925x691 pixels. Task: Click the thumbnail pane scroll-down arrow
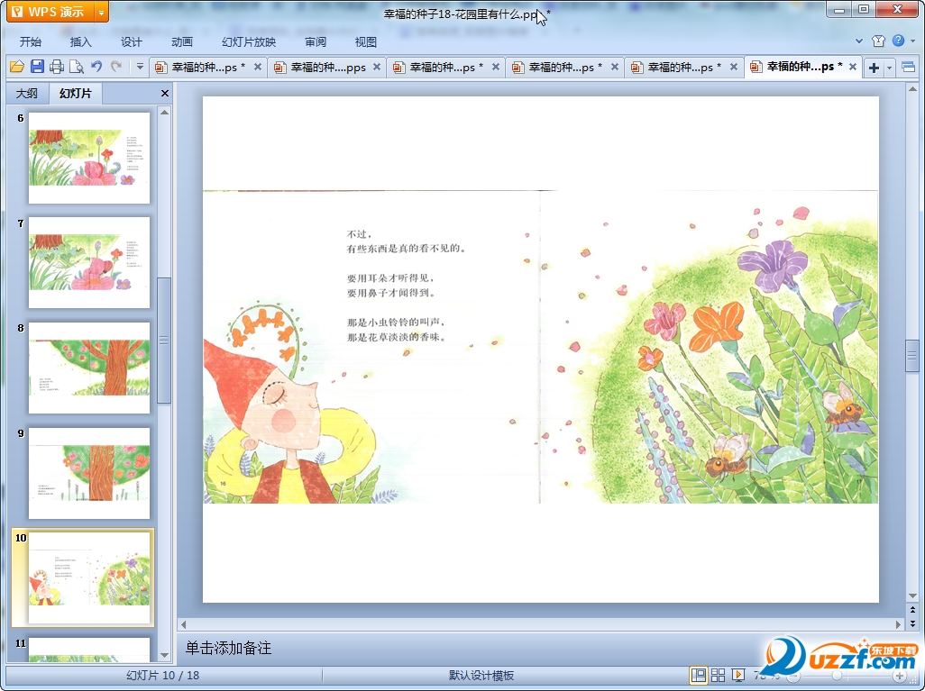(x=165, y=656)
